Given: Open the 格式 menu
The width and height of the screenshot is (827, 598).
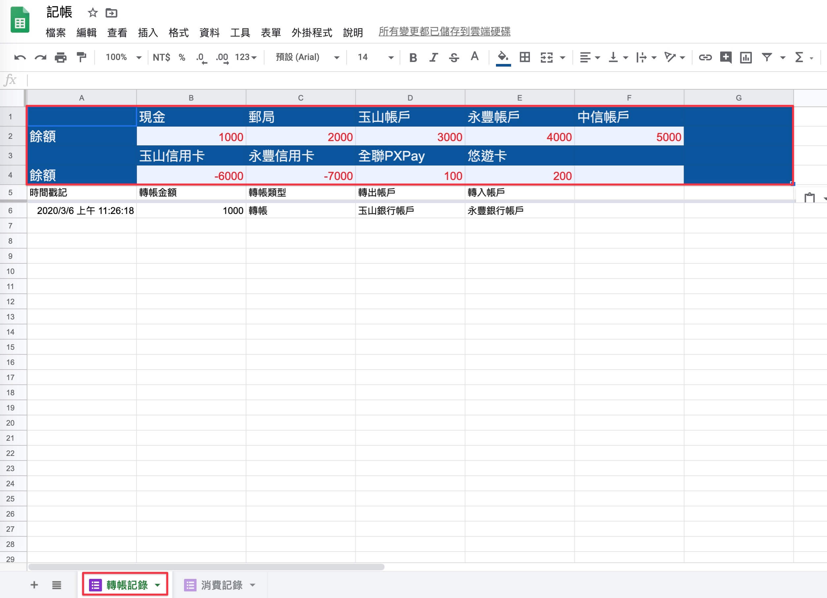Looking at the screenshot, I should pos(179,33).
